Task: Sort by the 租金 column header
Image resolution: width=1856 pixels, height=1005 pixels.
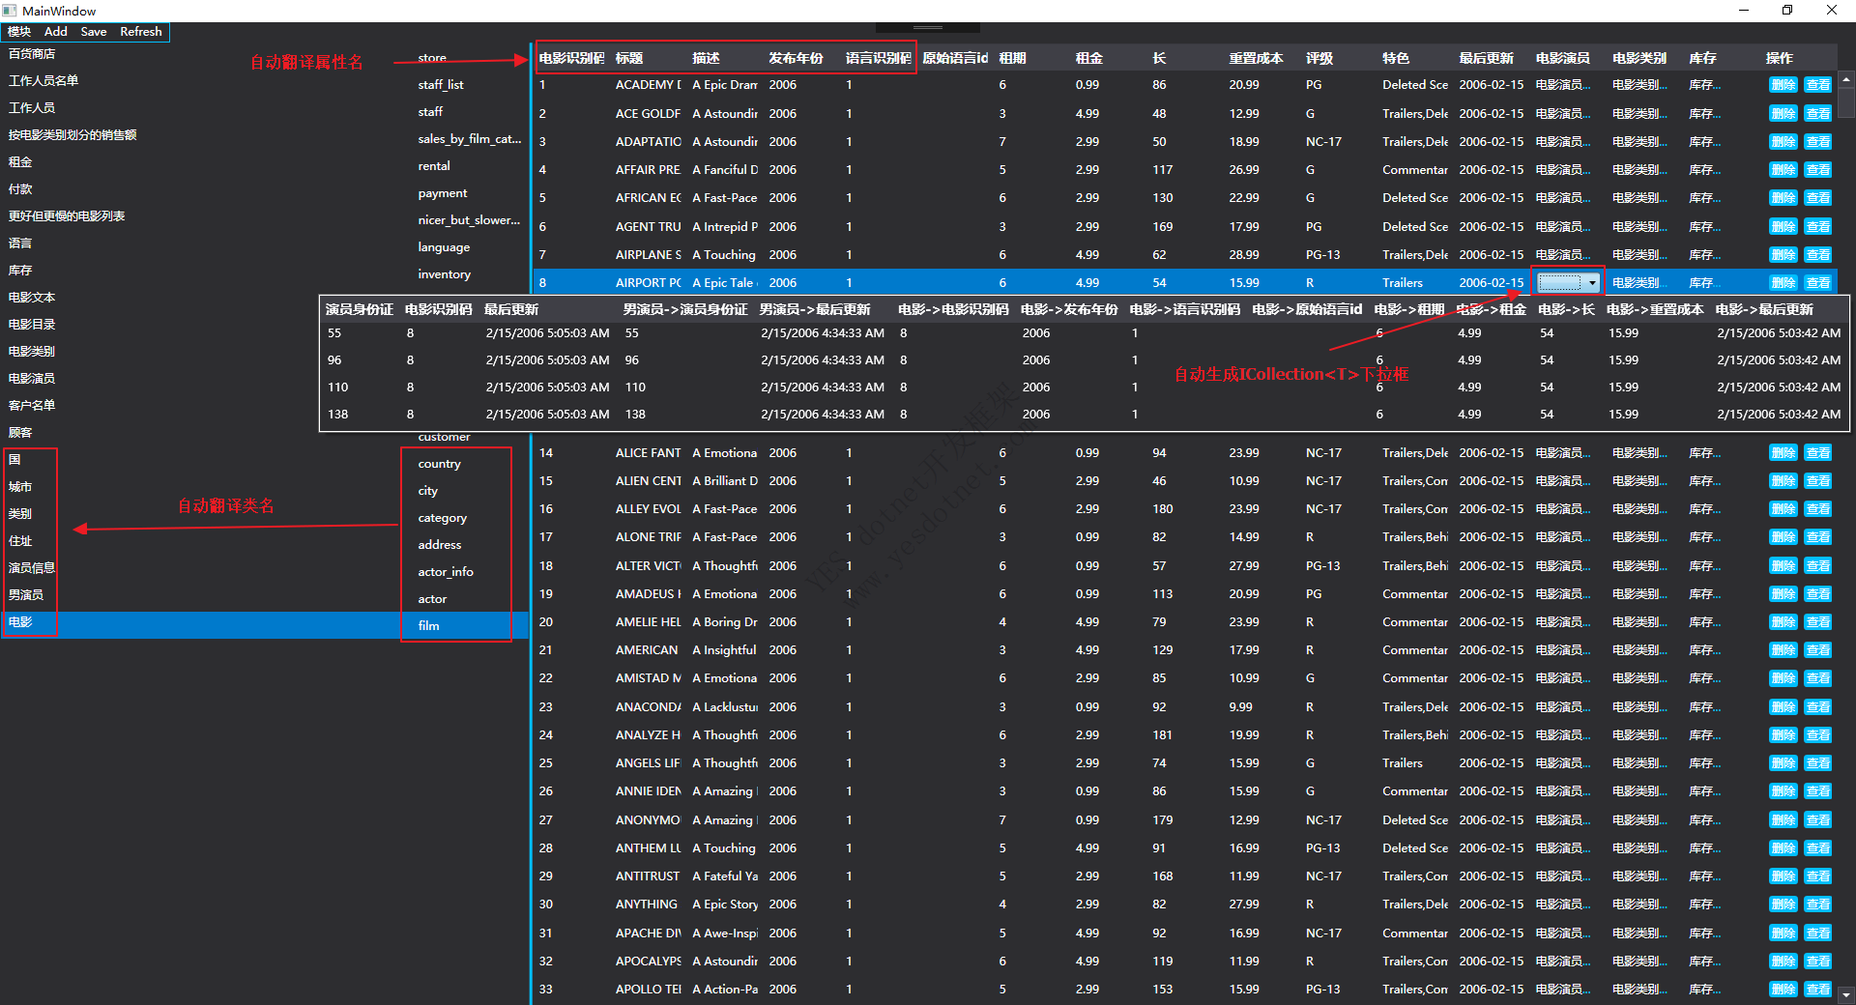Action: (x=1088, y=59)
